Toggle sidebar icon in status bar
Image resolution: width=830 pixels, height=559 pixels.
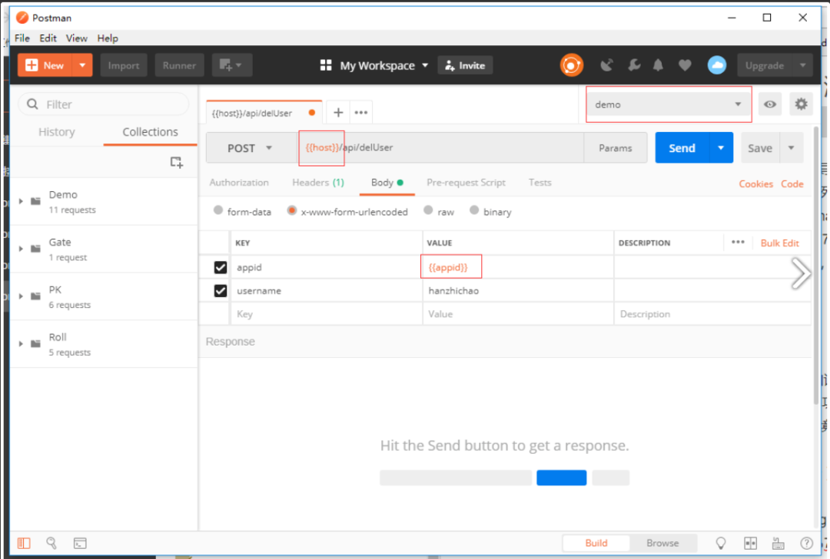click(x=24, y=543)
